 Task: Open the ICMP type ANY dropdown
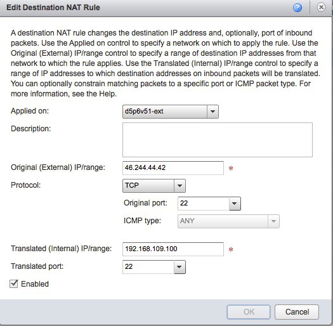(x=228, y=221)
